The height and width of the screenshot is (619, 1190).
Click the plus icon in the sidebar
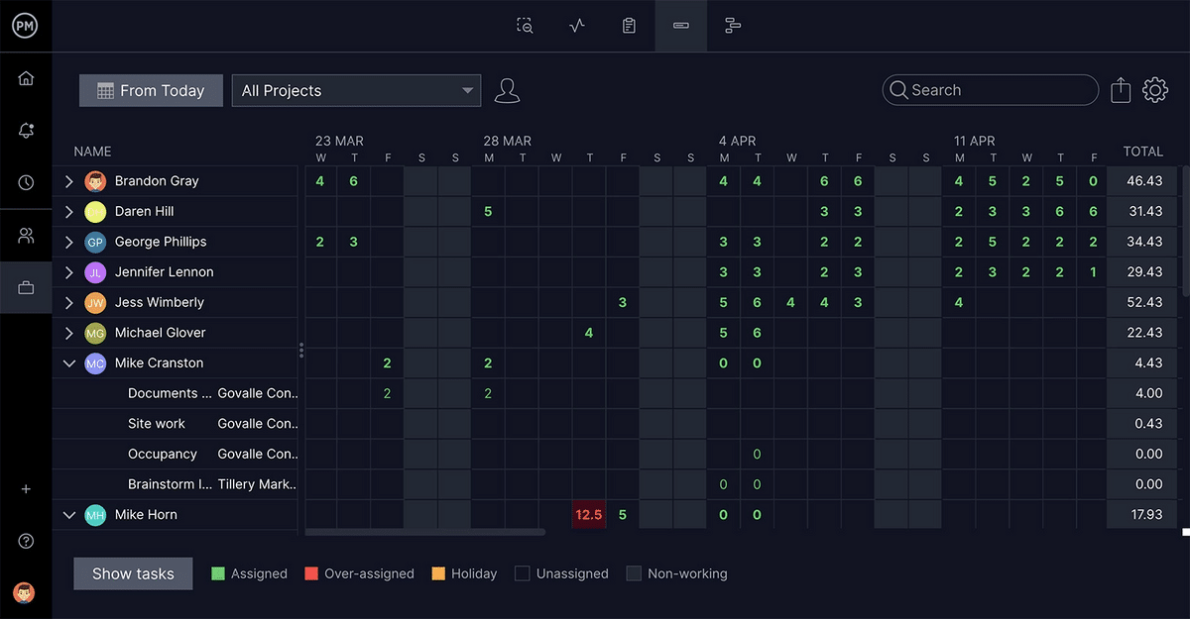click(x=26, y=489)
